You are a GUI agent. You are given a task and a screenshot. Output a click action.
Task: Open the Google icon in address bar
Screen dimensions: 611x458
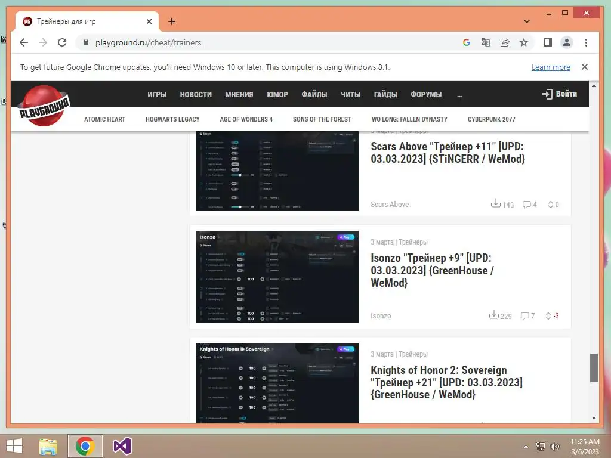[467, 42]
